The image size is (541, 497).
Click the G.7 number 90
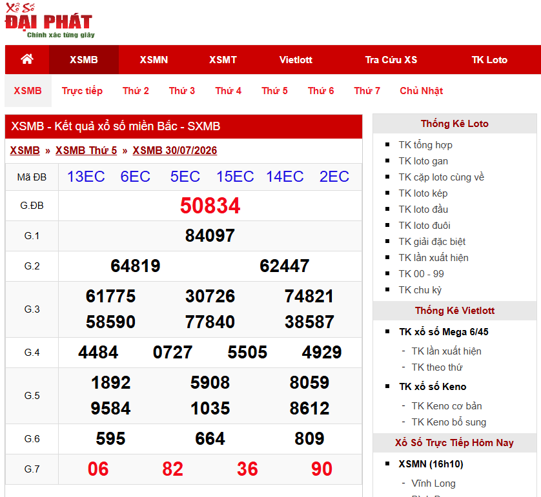point(322,469)
